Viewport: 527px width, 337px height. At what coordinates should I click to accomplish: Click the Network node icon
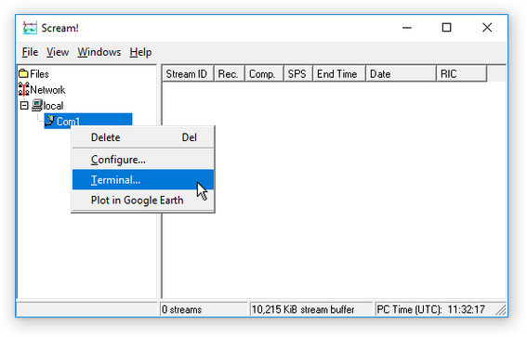click(x=23, y=89)
